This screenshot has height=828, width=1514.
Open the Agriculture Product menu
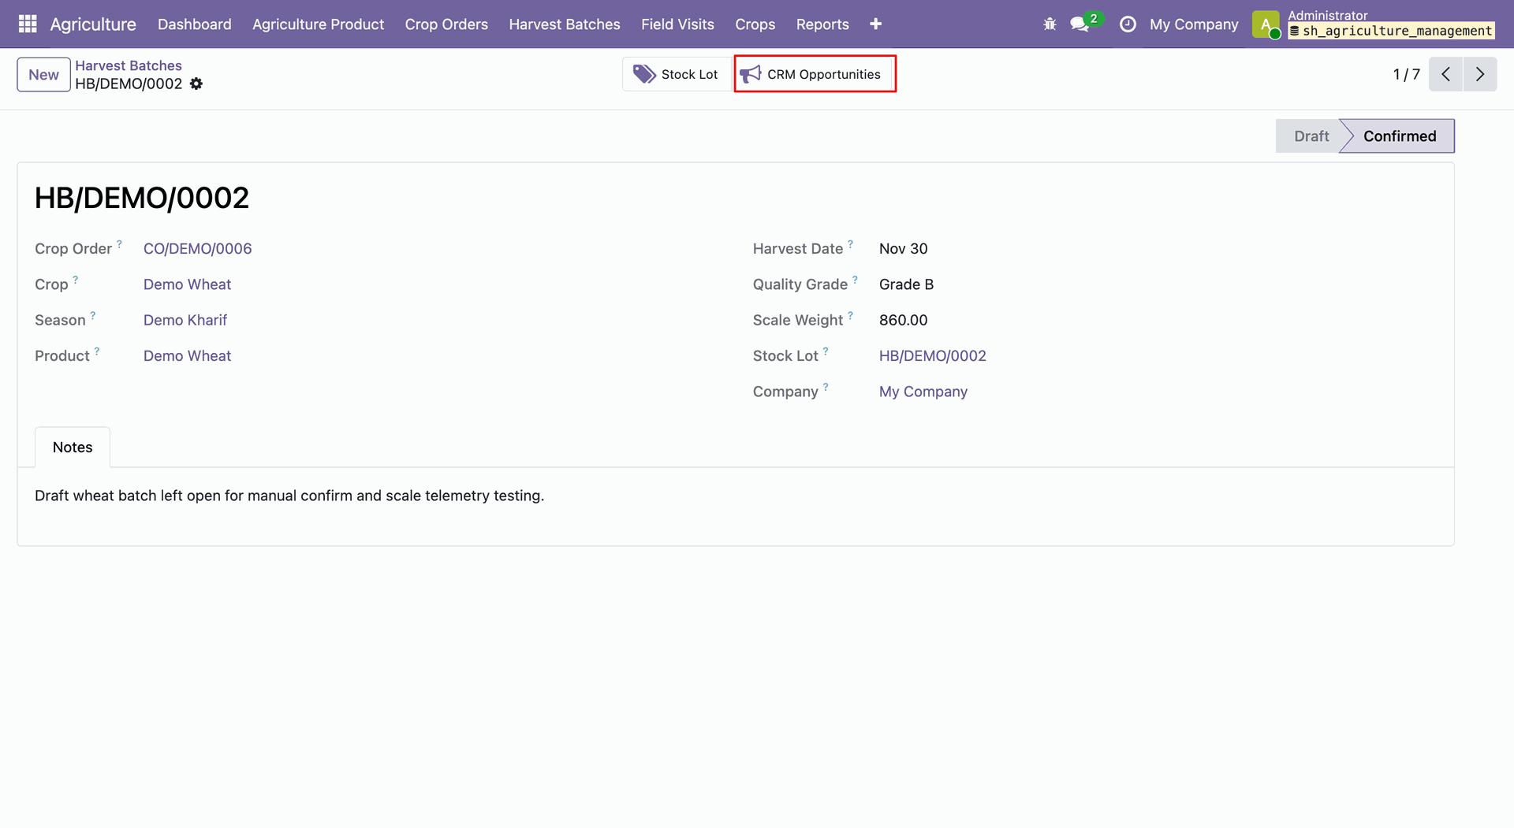coord(318,24)
